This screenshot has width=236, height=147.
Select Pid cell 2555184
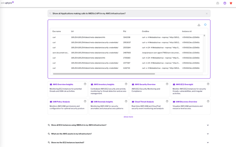click(x=127, y=47)
